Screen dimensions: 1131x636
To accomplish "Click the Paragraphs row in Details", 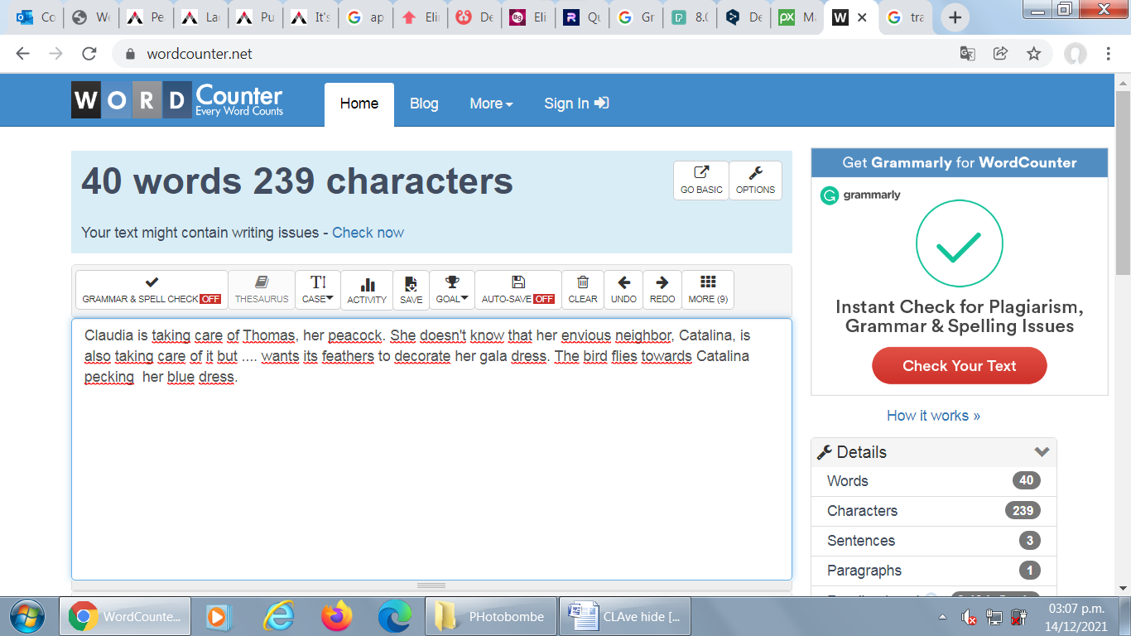I will pyautogui.click(x=934, y=571).
